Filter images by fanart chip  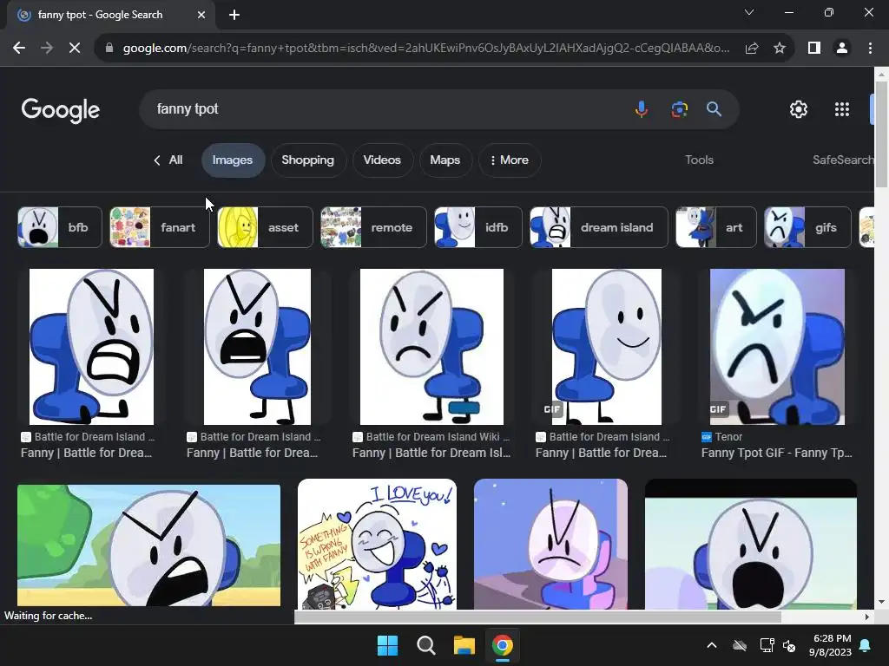coord(160,227)
